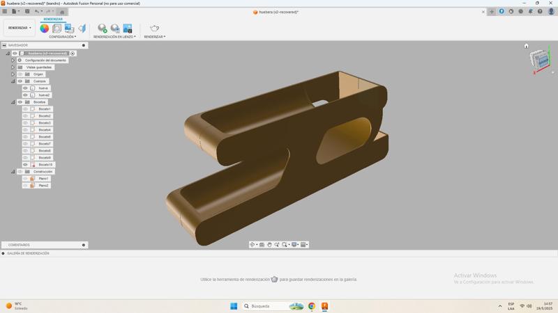Open the Scene Settings tool
The height and width of the screenshot is (313, 558).
pyautogui.click(x=56, y=29)
